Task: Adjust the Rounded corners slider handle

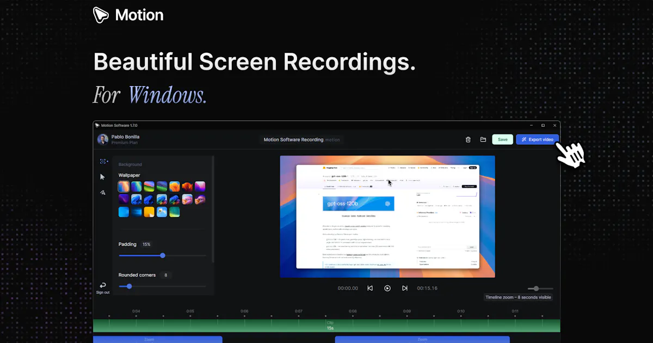Action: tap(129, 286)
